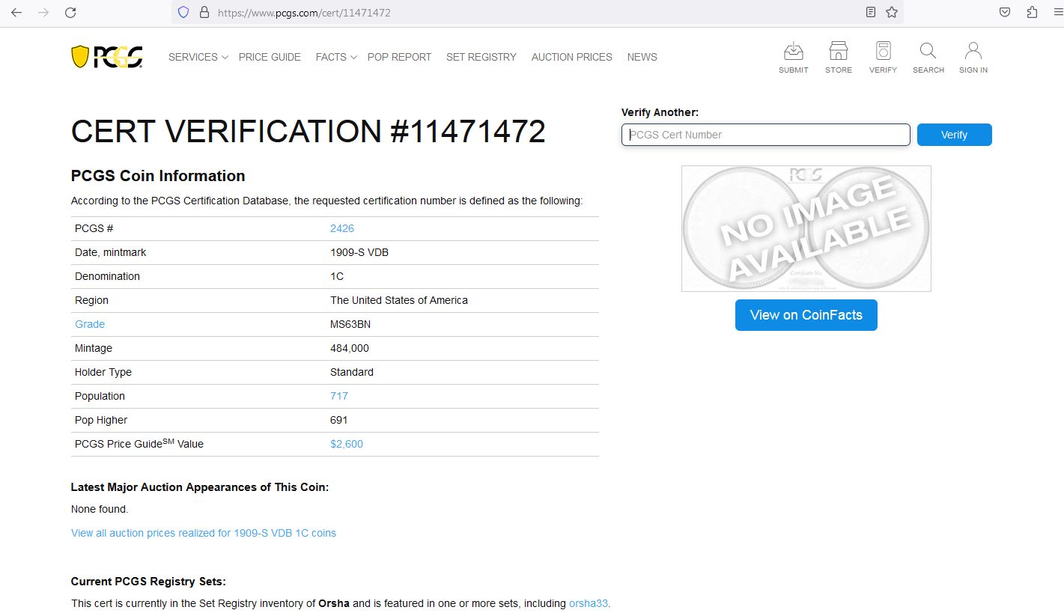The width and height of the screenshot is (1064, 616).
Task: Click the PCGS Coin Information heading
Action: coord(158,176)
